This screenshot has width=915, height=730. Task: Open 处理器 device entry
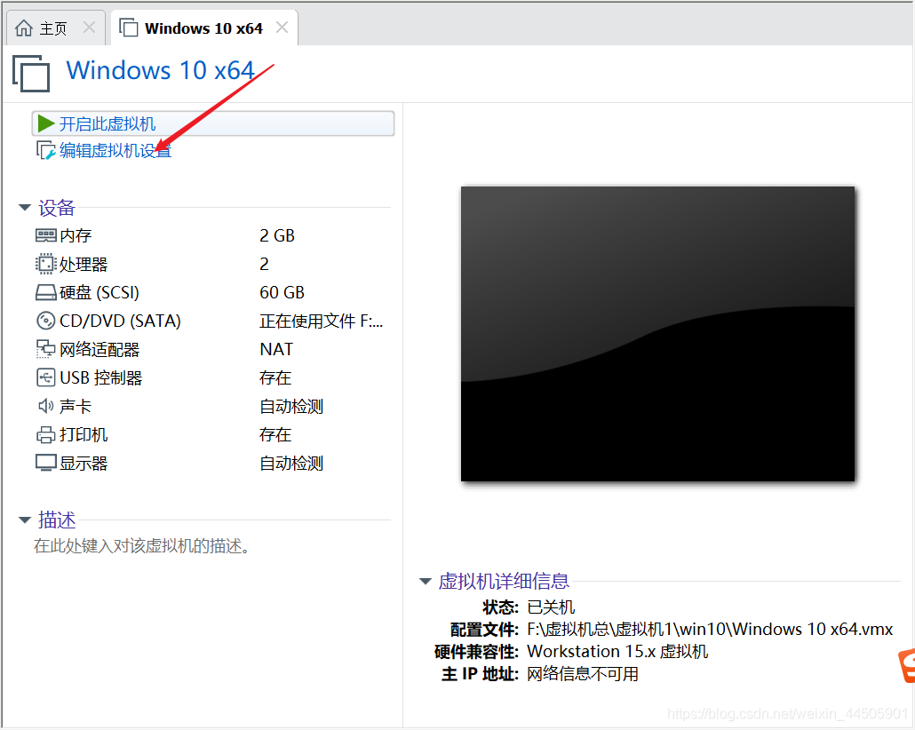(x=84, y=265)
